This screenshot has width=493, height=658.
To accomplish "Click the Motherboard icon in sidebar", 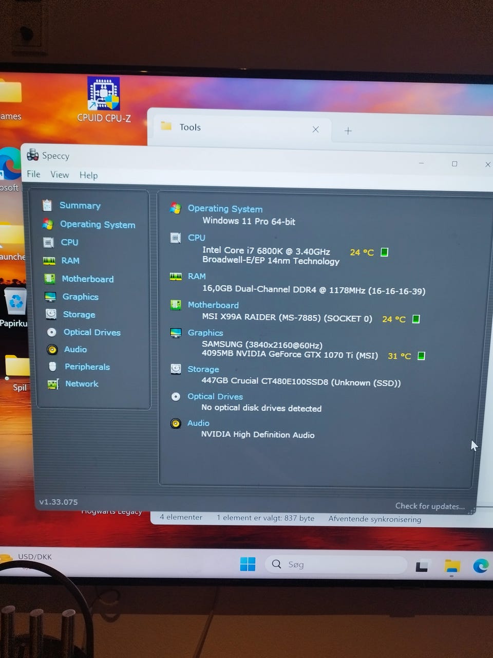I will pos(49,279).
